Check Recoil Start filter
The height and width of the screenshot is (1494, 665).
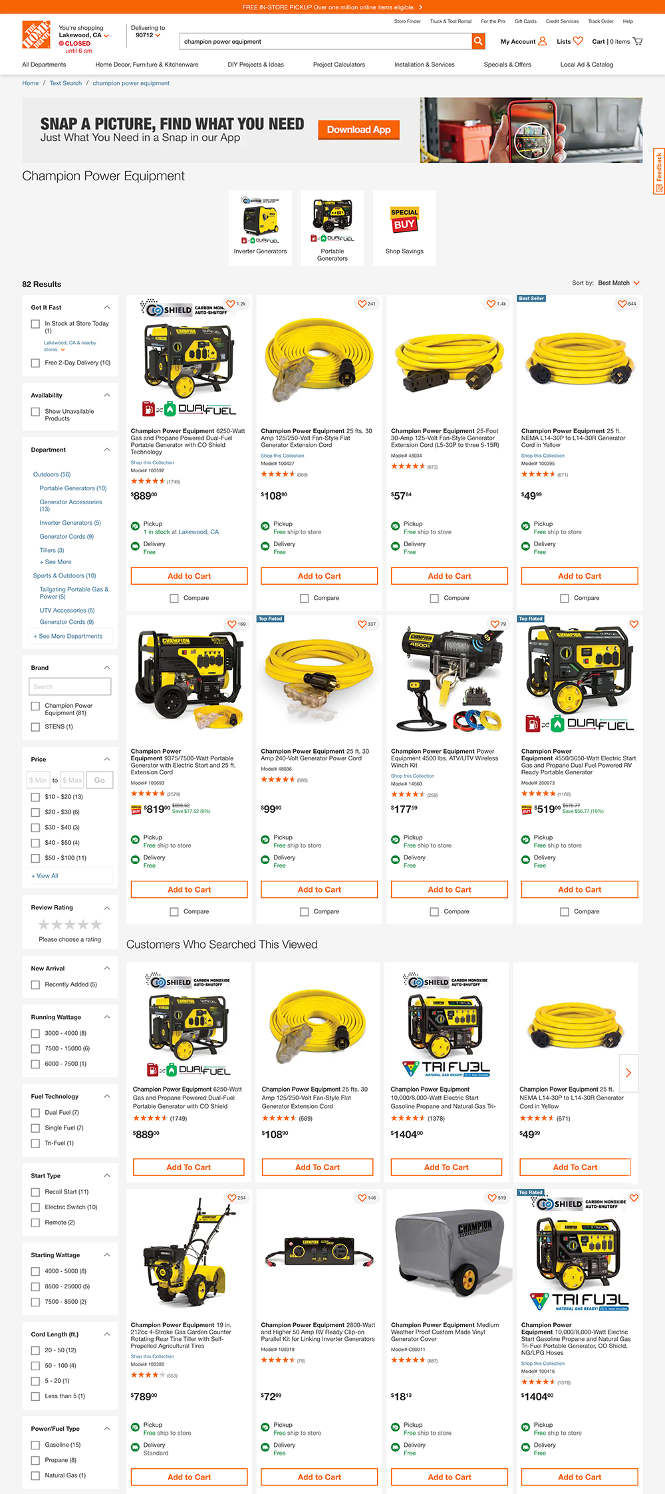click(x=35, y=1191)
